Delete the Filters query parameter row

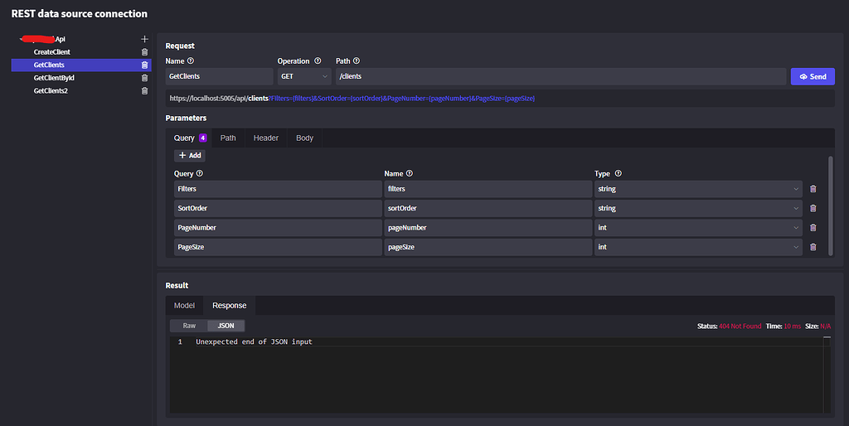coord(813,189)
